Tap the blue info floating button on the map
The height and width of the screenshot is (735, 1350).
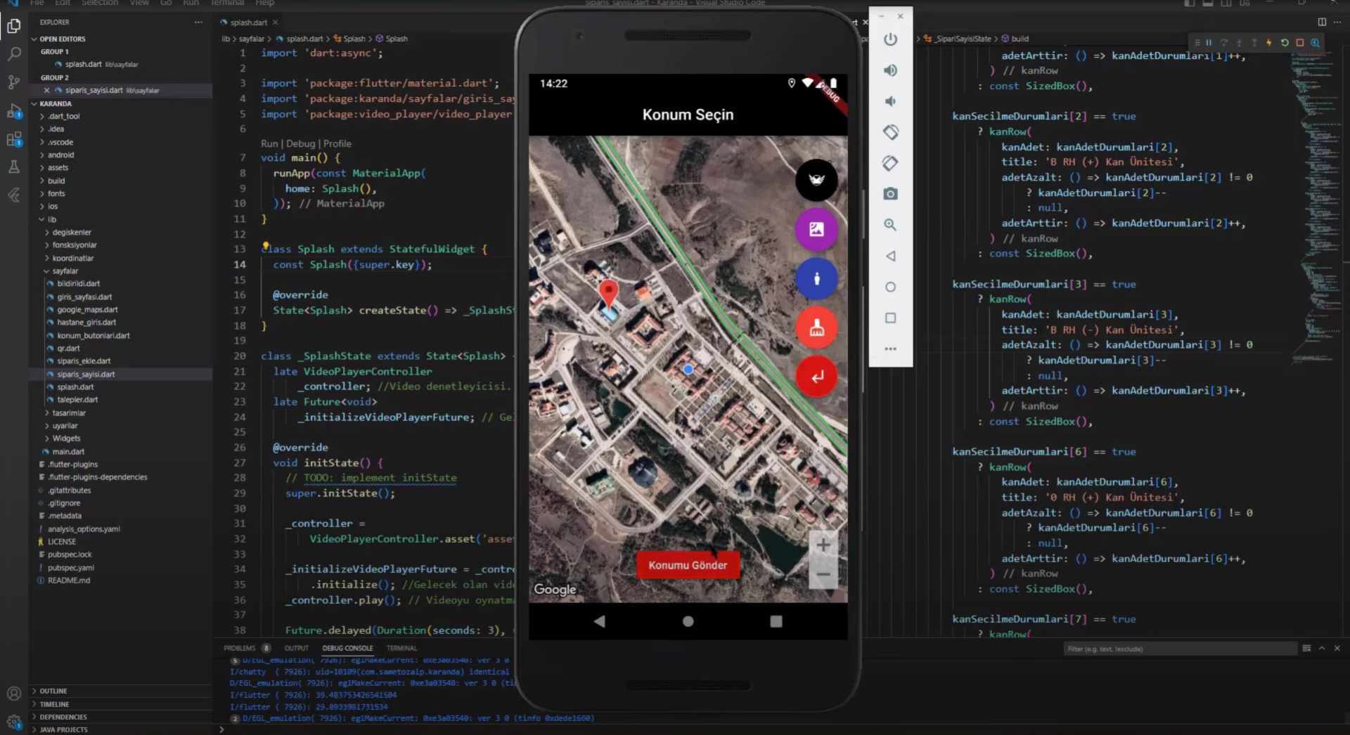816,279
